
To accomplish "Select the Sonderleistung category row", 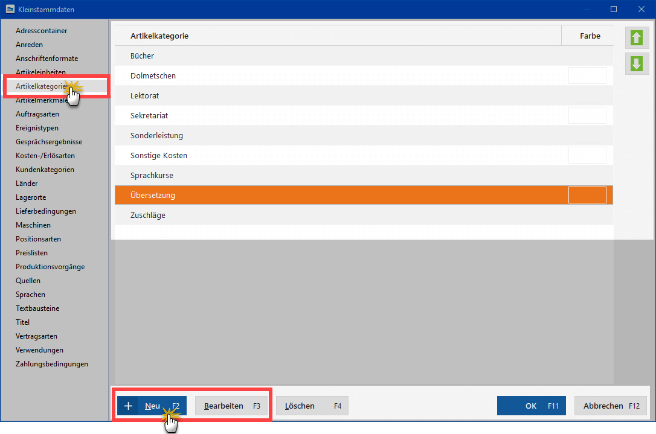I will [364, 135].
